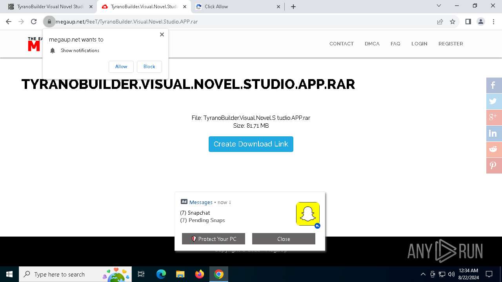Switch to the Click Allow tab
This screenshot has height=282, width=502.
[238, 7]
